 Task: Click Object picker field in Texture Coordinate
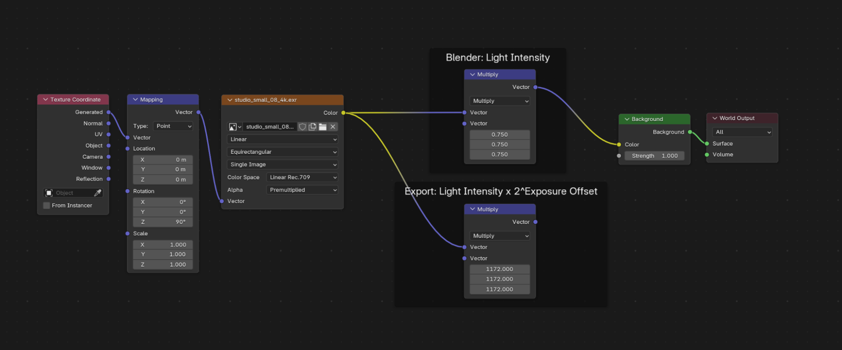[x=73, y=193]
